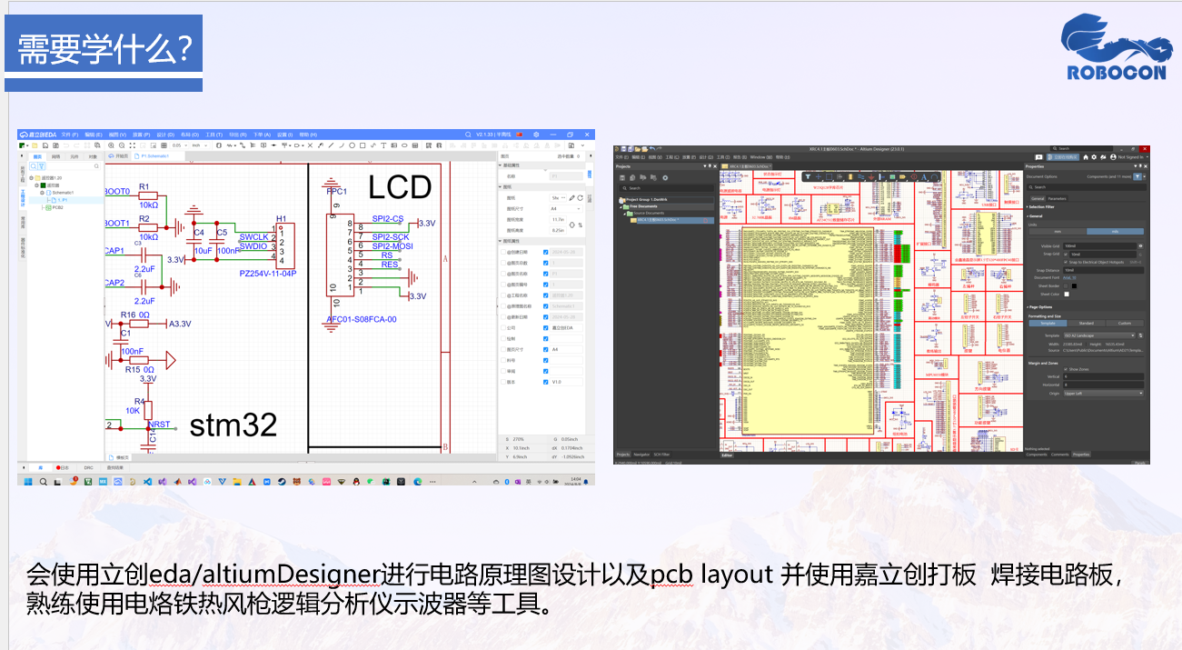Open Altium settings gear icon
The height and width of the screenshot is (650, 1182).
point(1094,157)
